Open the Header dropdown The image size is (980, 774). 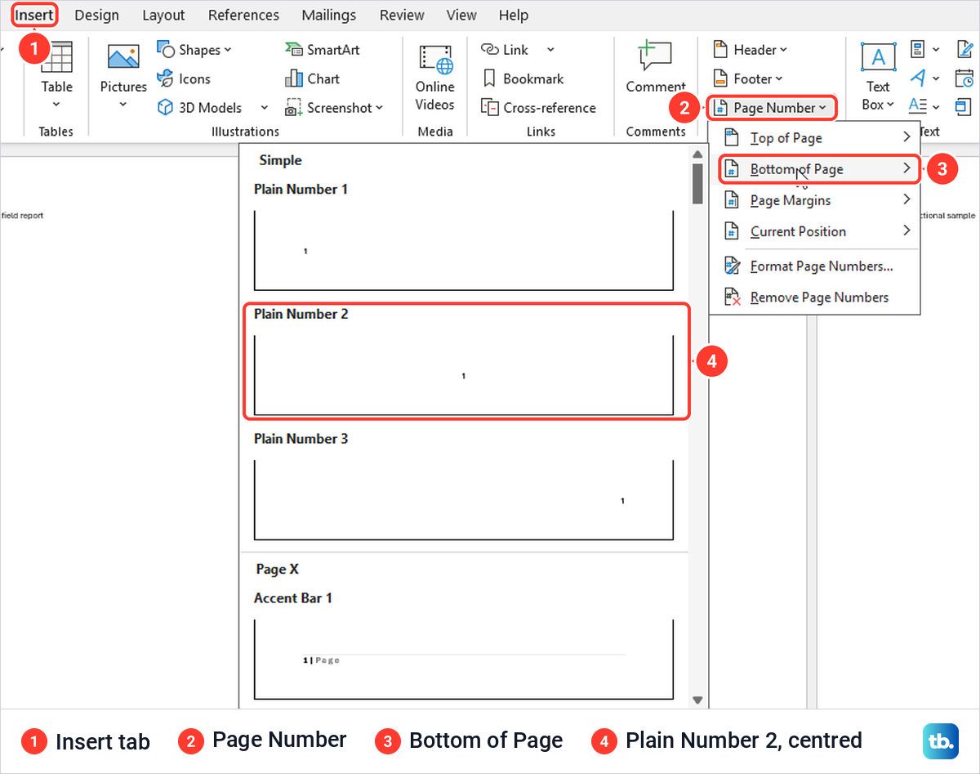tap(751, 50)
